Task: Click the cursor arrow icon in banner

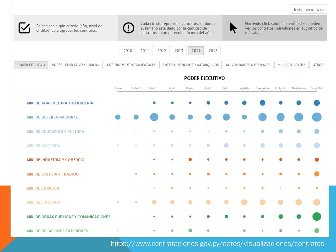Action: pos(233,28)
